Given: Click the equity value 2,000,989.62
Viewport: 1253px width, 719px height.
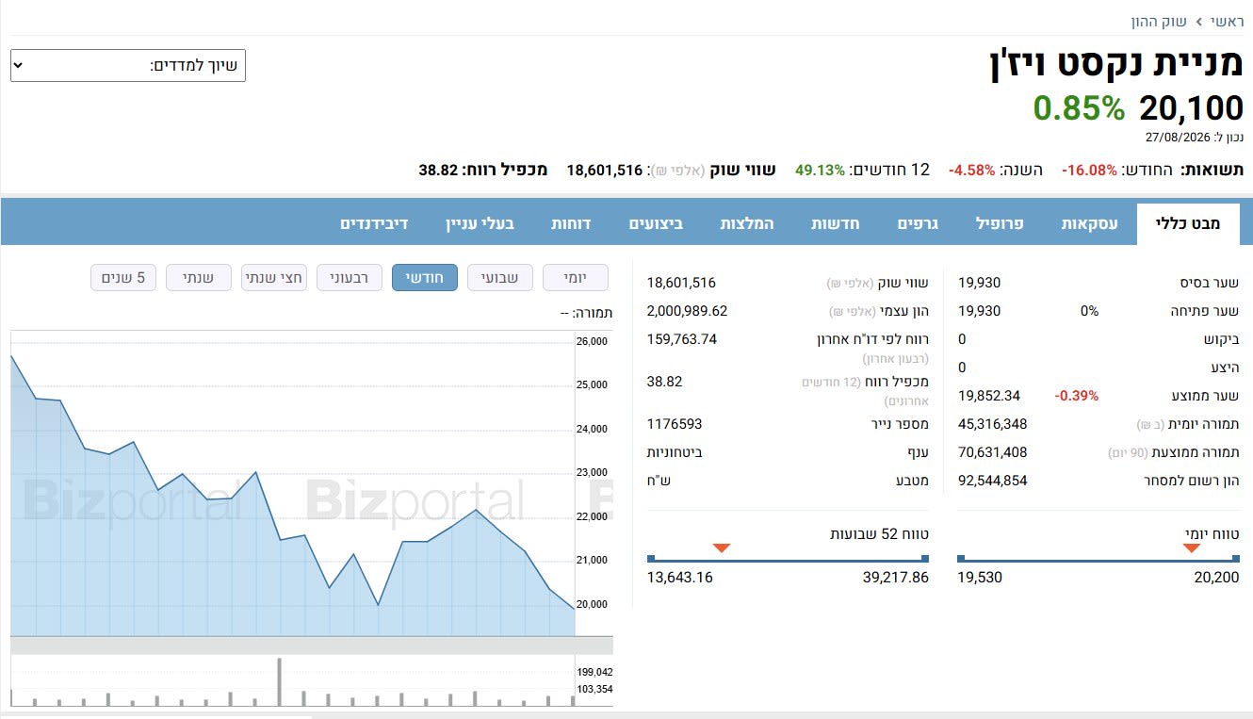Looking at the screenshot, I should click(x=688, y=311).
